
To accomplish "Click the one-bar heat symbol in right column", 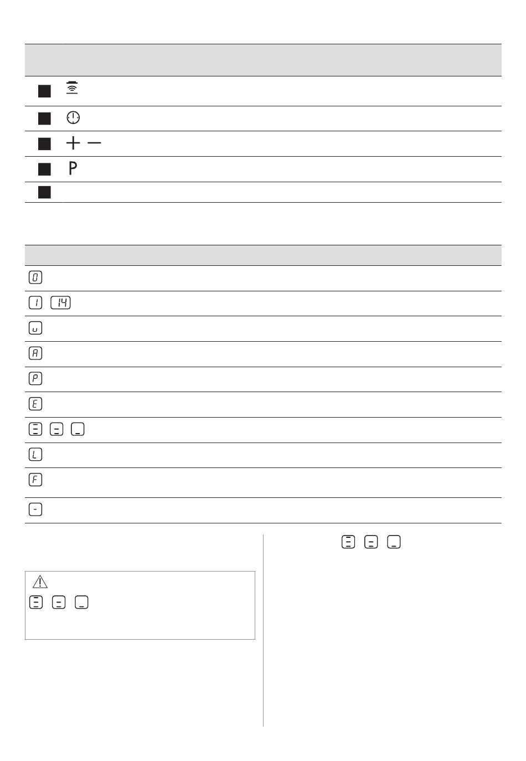I will click(x=394, y=542).
